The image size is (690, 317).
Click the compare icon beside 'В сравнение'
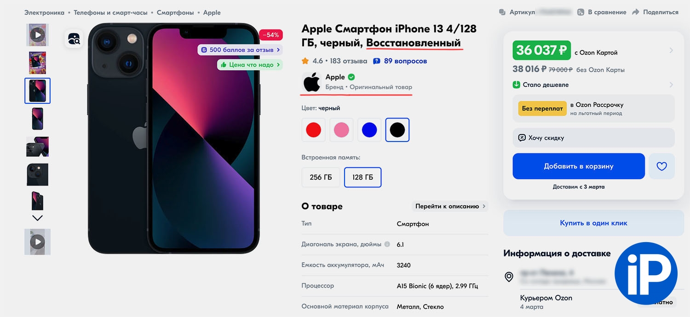point(581,12)
